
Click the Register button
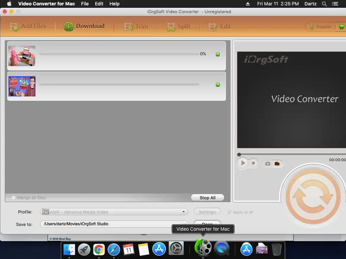321,27
